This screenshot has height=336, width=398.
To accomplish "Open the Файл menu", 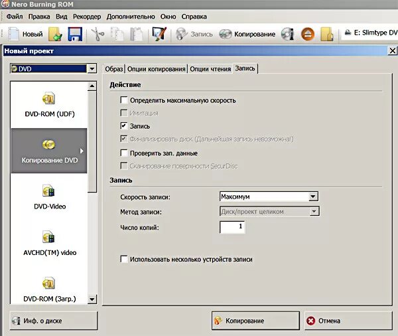I will click(x=15, y=17).
